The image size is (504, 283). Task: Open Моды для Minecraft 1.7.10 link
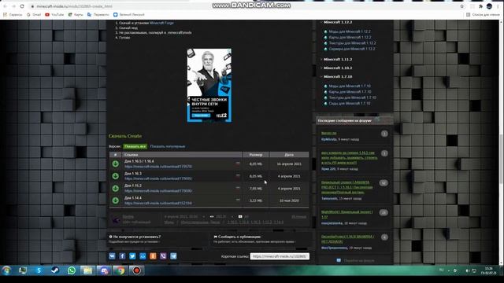click(x=350, y=86)
